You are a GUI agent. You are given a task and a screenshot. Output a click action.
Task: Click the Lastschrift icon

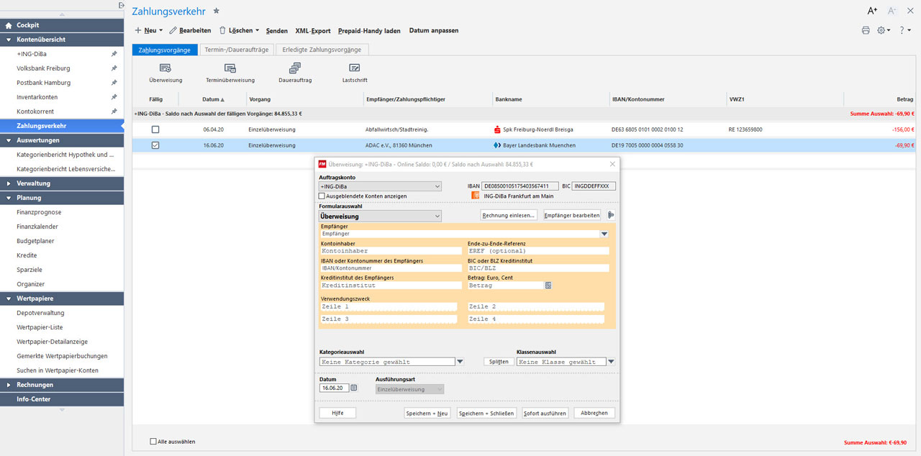(x=355, y=68)
